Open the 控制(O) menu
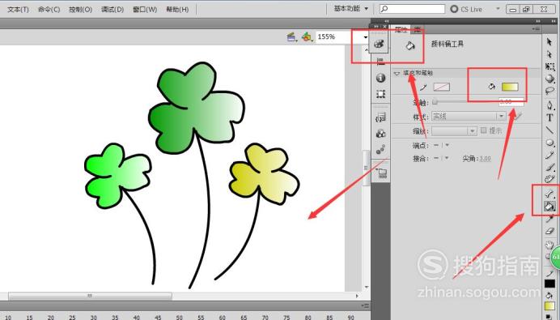The image size is (560, 320). coord(80,9)
